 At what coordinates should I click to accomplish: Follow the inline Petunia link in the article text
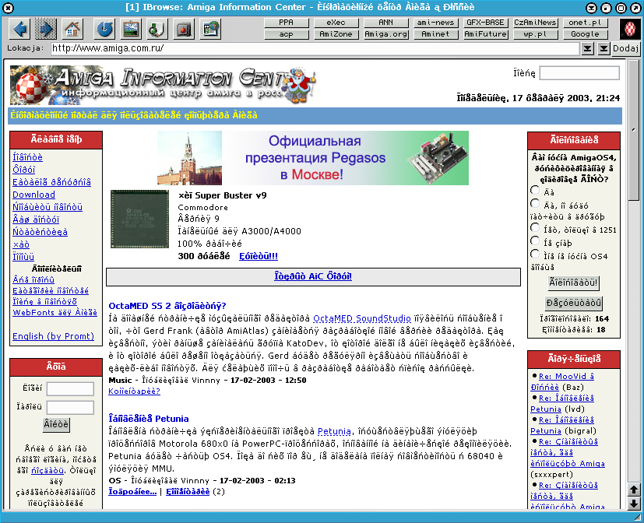tap(334, 431)
